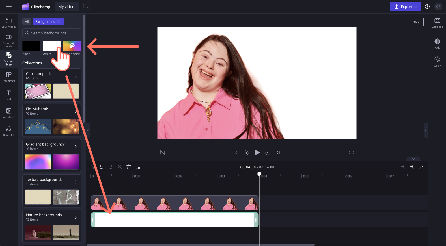Select the golden bokeh lanterns thumbnail
The height and width of the screenshot is (246, 446).
[x=66, y=126]
